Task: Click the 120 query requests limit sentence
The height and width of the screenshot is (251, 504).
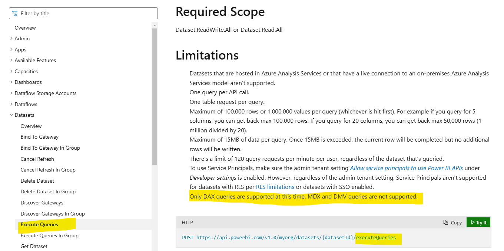Action: click(x=316, y=159)
